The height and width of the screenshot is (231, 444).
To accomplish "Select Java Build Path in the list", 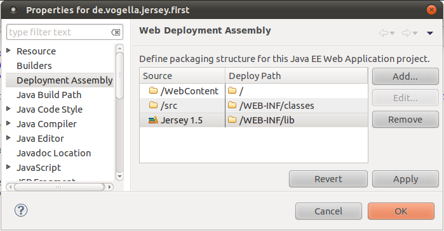I will [x=49, y=95].
